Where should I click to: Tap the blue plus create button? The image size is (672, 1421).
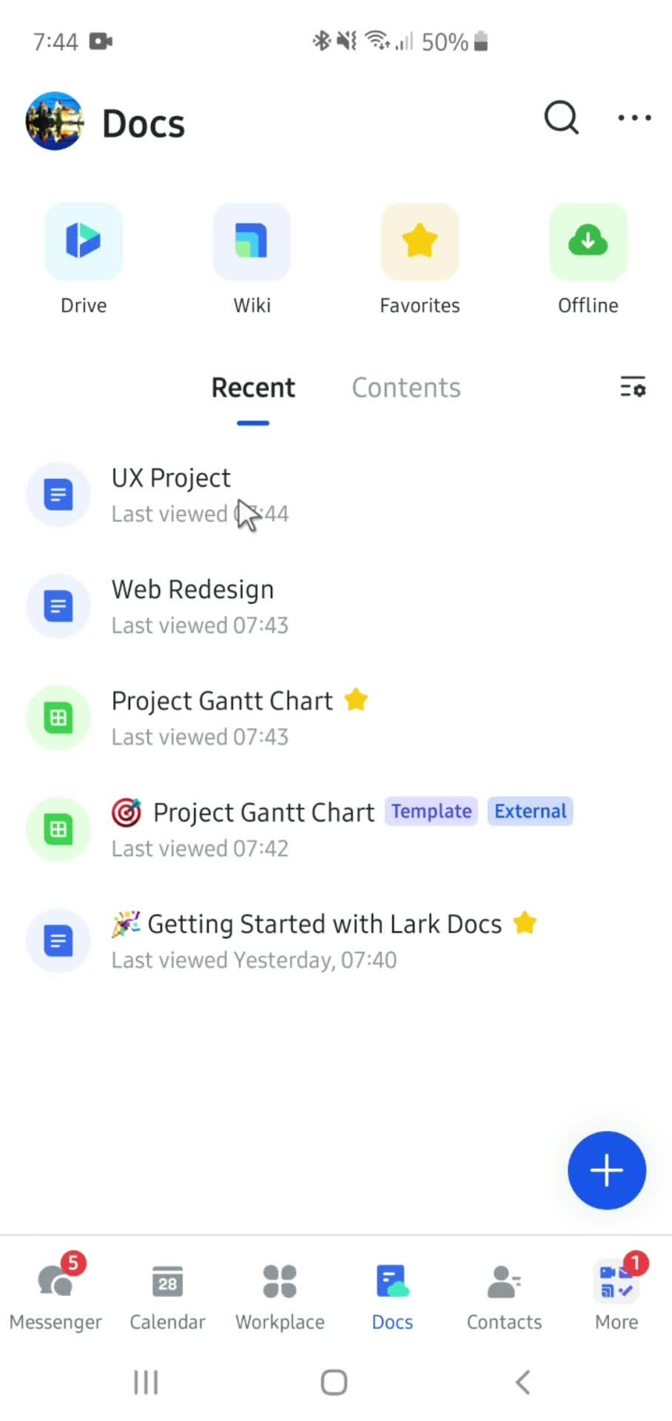(x=607, y=1170)
